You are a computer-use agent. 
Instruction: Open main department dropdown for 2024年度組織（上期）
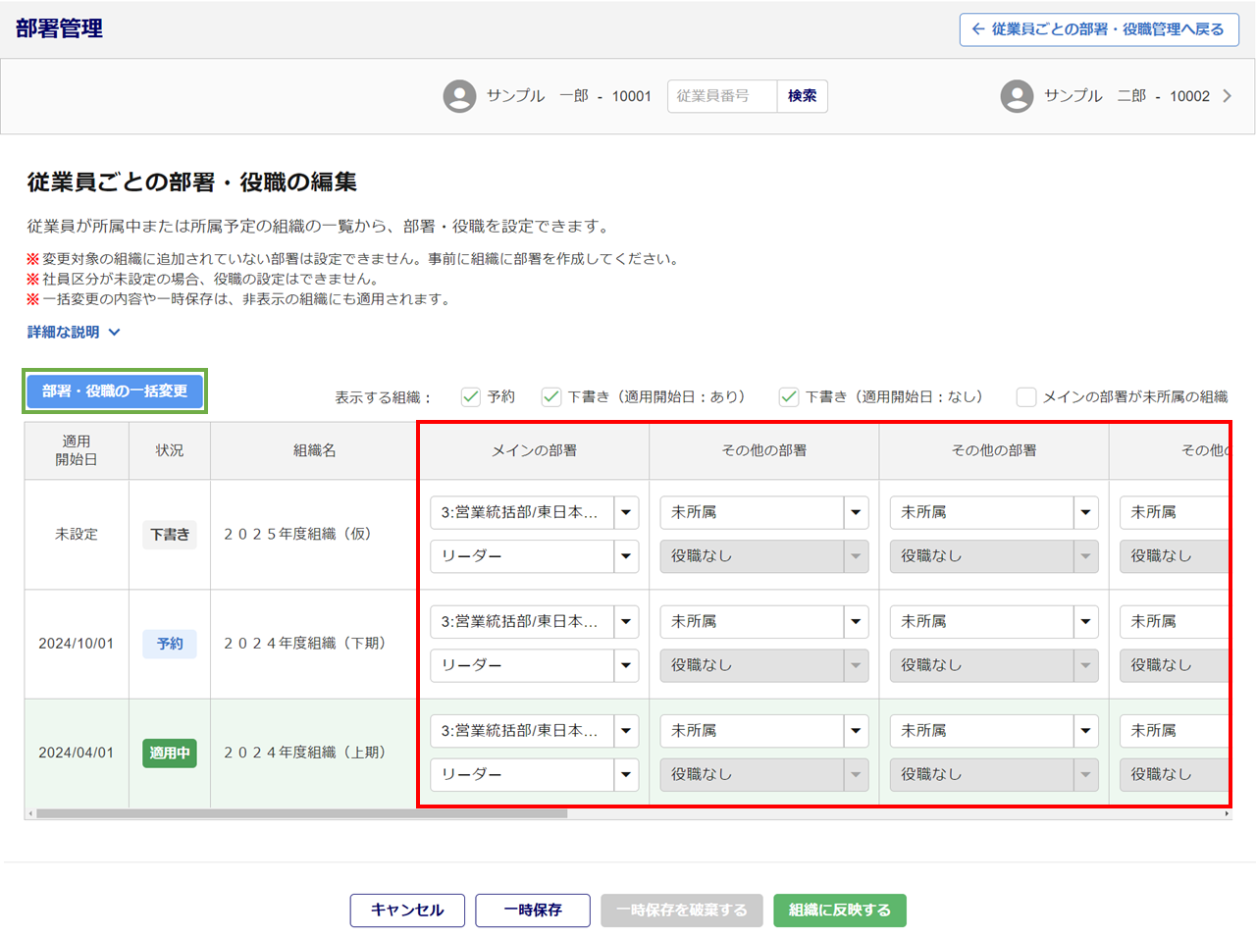535,731
